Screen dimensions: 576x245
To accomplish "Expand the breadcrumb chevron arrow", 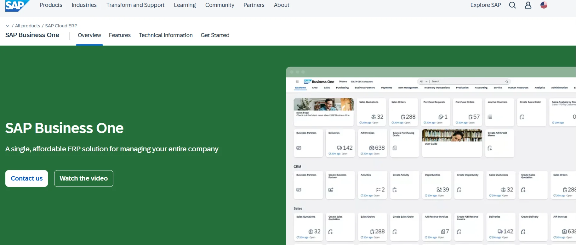I will pos(8,26).
